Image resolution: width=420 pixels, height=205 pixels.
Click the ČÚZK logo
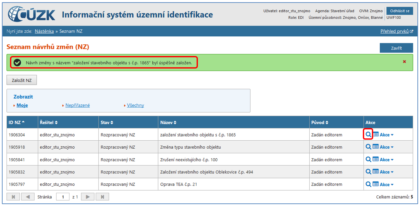pyautogui.click(x=32, y=14)
